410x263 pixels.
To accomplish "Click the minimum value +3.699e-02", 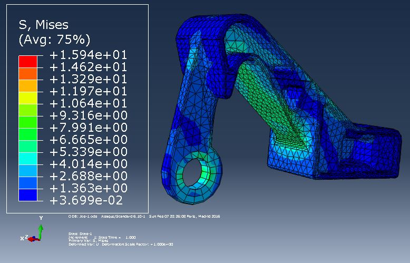I will pyautogui.click(x=86, y=200).
